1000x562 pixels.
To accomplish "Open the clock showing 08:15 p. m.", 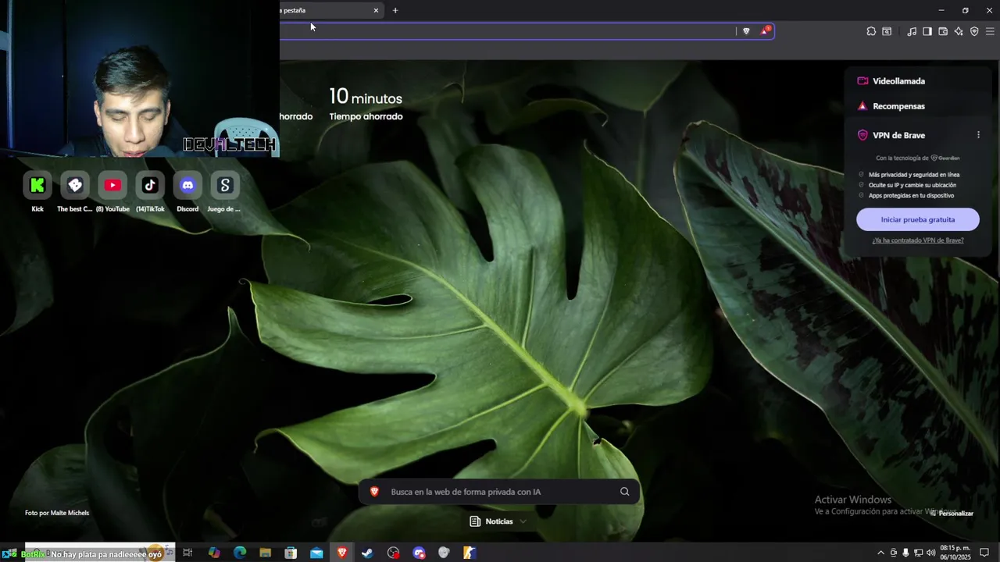I will click(955, 553).
